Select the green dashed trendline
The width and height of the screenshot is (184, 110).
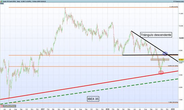coord(89,92)
